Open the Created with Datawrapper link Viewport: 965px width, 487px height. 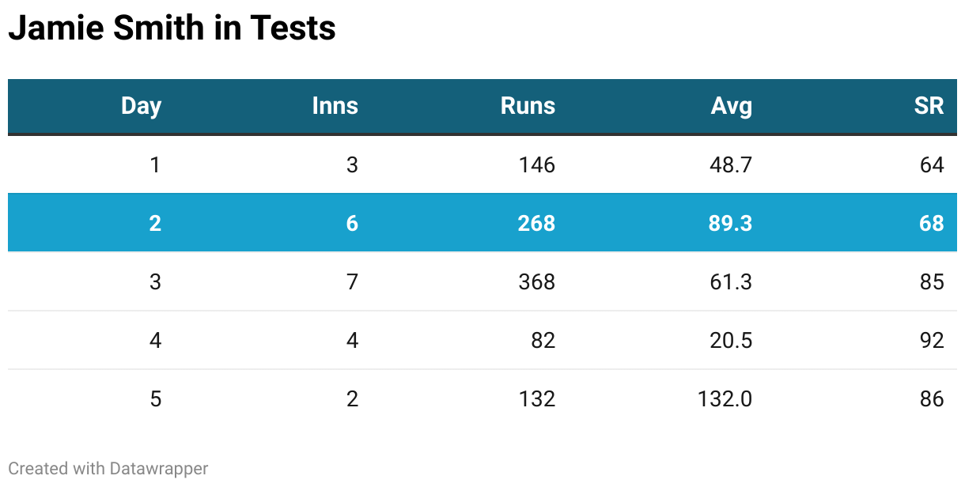click(x=108, y=468)
